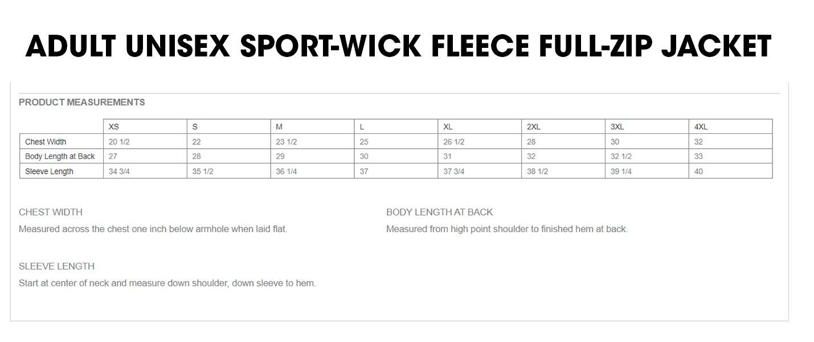Click the PRODUCT MEASUREMENTS section heading
Screen dimensions: 814x342
tap(82, 103)
